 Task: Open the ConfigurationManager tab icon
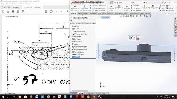coord(79,18)
